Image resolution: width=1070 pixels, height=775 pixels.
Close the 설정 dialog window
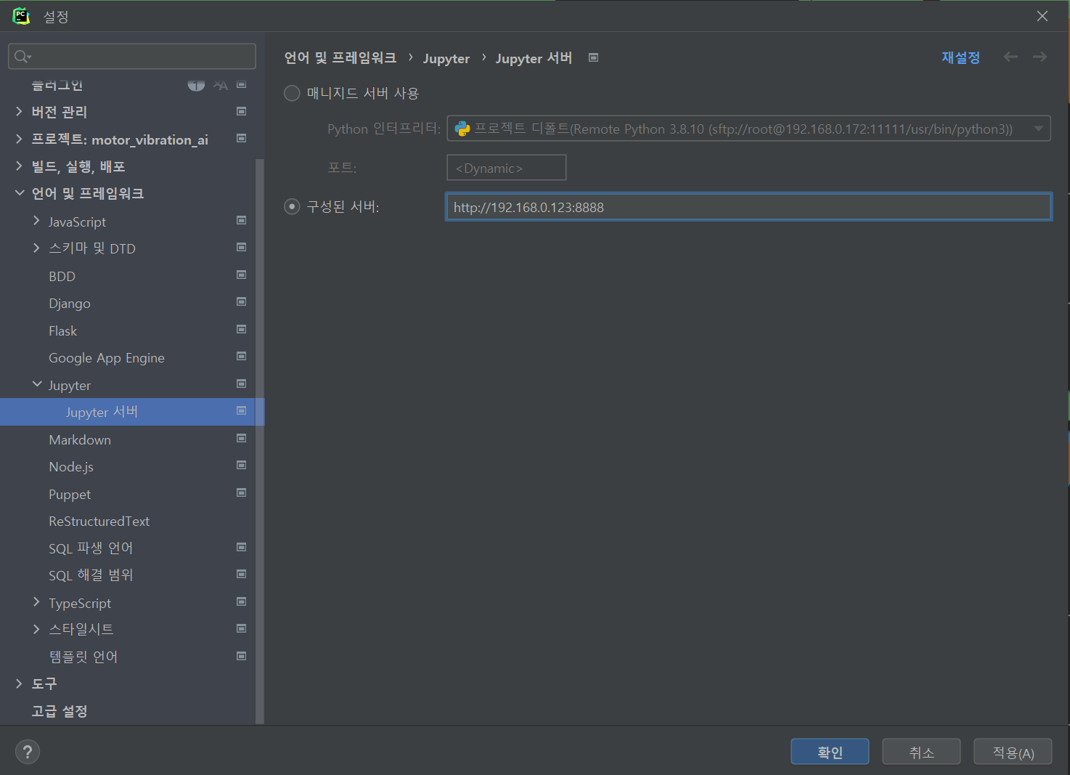[1042, 16]
